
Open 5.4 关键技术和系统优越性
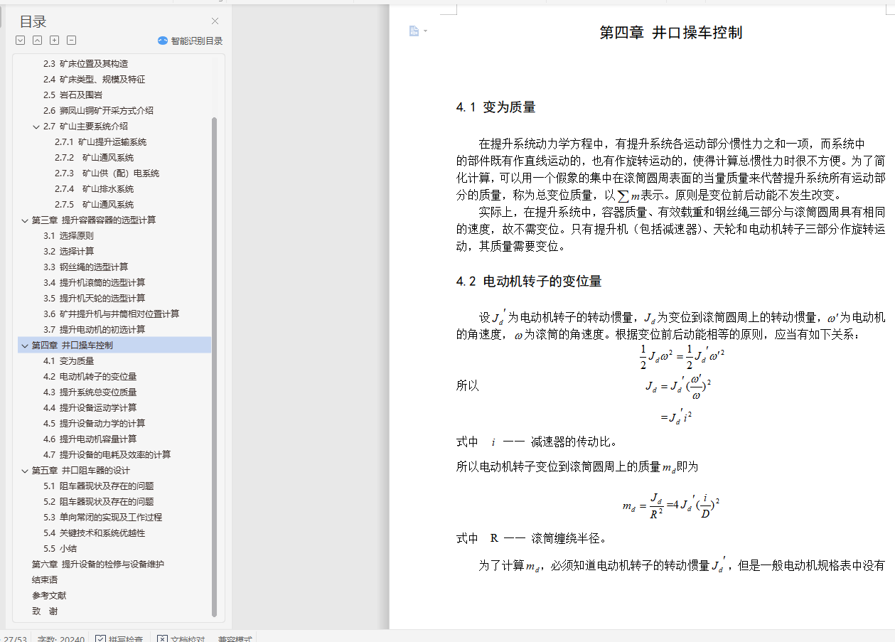tap(94, 533)
